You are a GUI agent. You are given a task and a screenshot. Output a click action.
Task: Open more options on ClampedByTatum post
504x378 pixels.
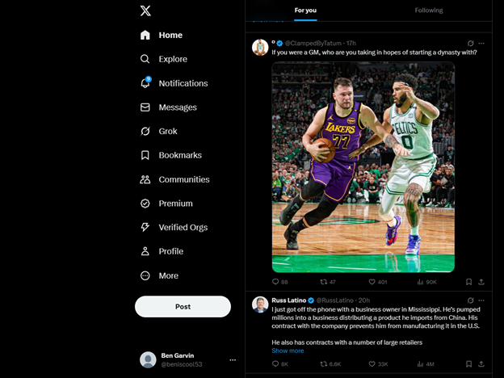[481, 43]
